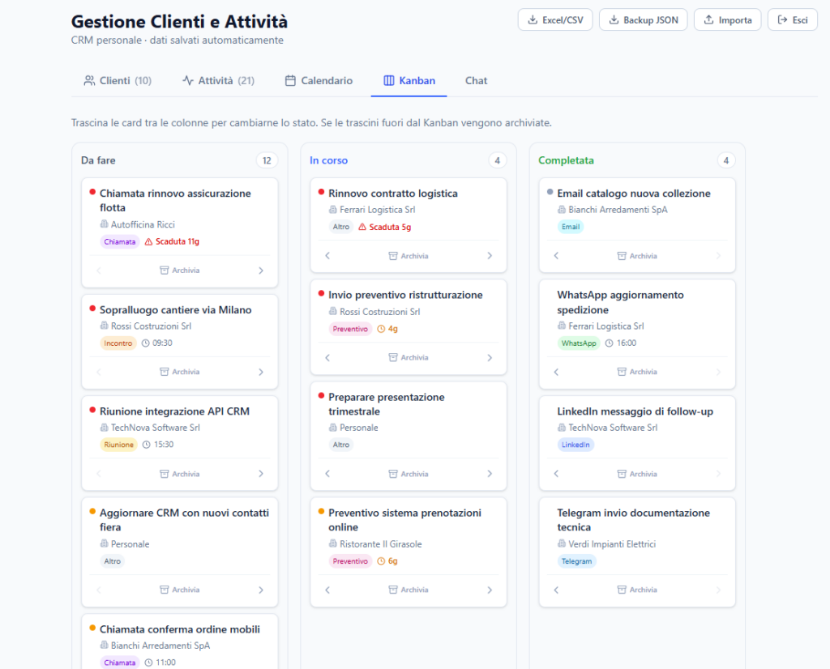
Task: Select the Kanban tab
Action: pos(409,80)
